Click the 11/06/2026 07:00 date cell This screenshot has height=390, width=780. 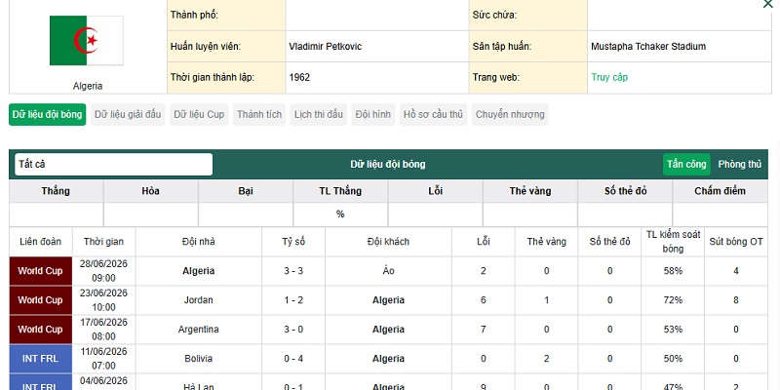coord(103,359)
